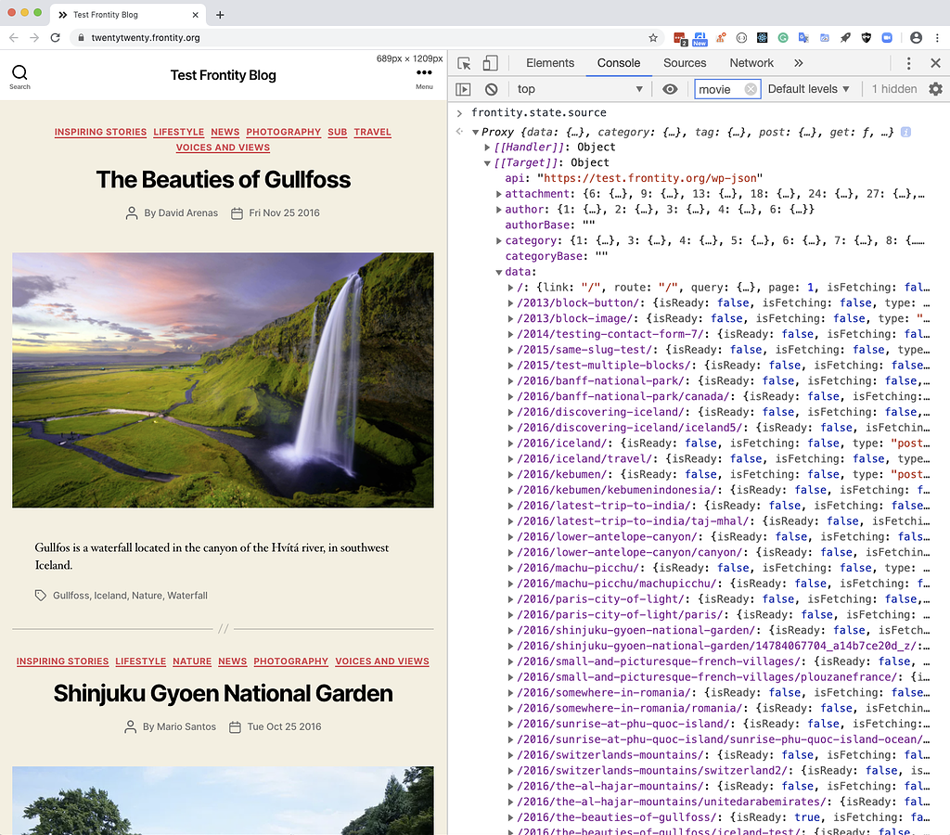This screenshot has width=950, height=835.
Task: Expand the [[Handler]] object entry
Action: (x=487, y=145)
